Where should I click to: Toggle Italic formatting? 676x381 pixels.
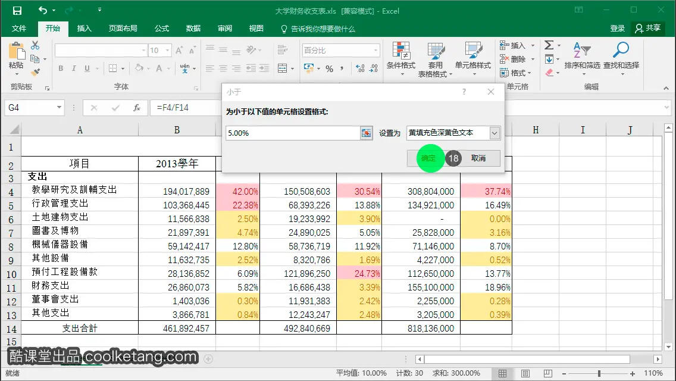tap(74, 68)
